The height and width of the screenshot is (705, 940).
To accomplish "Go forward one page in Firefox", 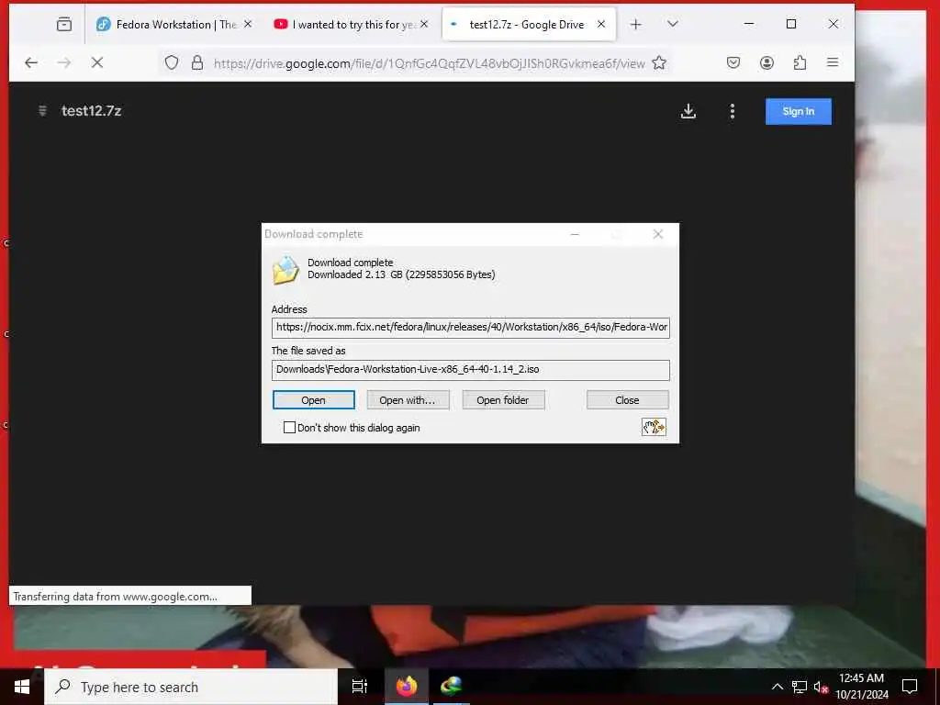I will click(x=64, y=62).
